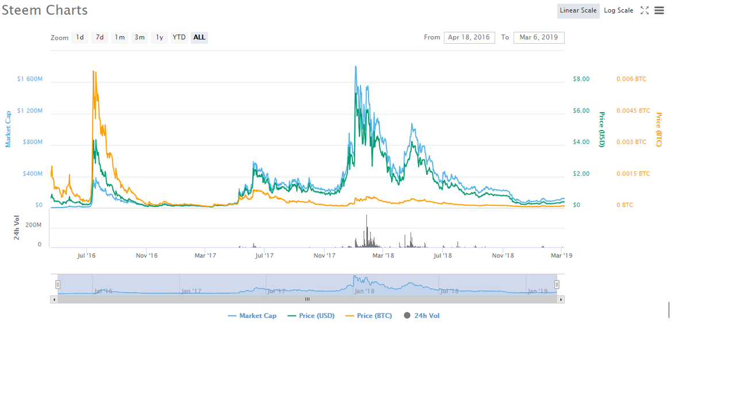Image resolution: width=736 pixels, height=414 pixels.
Task: Click the $400M market cap label
Action: pos(32,174)
